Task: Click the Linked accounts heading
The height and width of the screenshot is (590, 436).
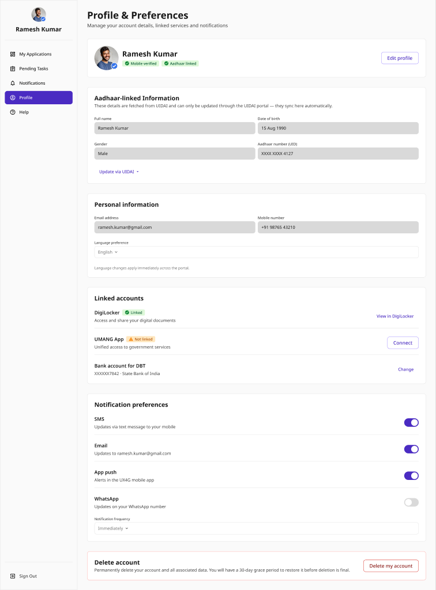Action: [x=119, y=298]
